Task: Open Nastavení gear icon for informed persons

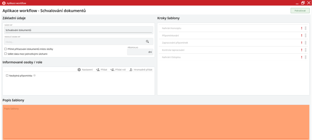Action: 79,70
